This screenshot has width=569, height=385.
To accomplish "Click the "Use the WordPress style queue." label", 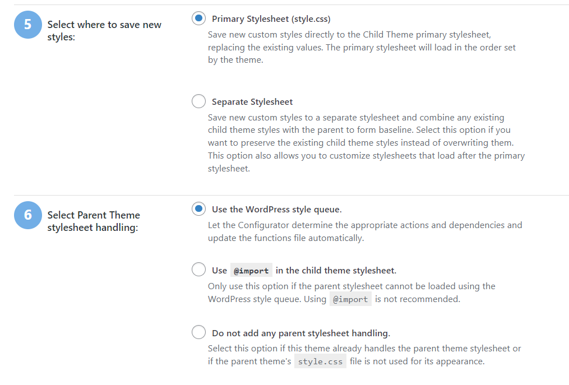I will (276, 210).
